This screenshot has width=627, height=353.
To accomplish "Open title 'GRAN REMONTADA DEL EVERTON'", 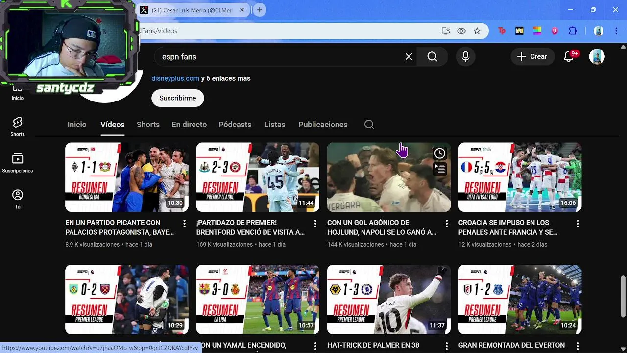I will click(x=511, y=345).
